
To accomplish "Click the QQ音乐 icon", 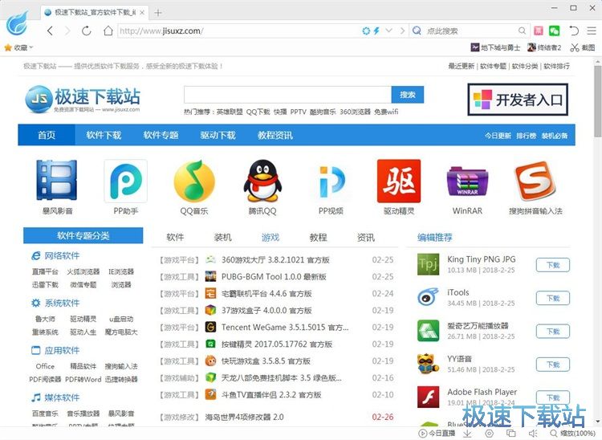I will pyautogui.click(x=193, y=181).
